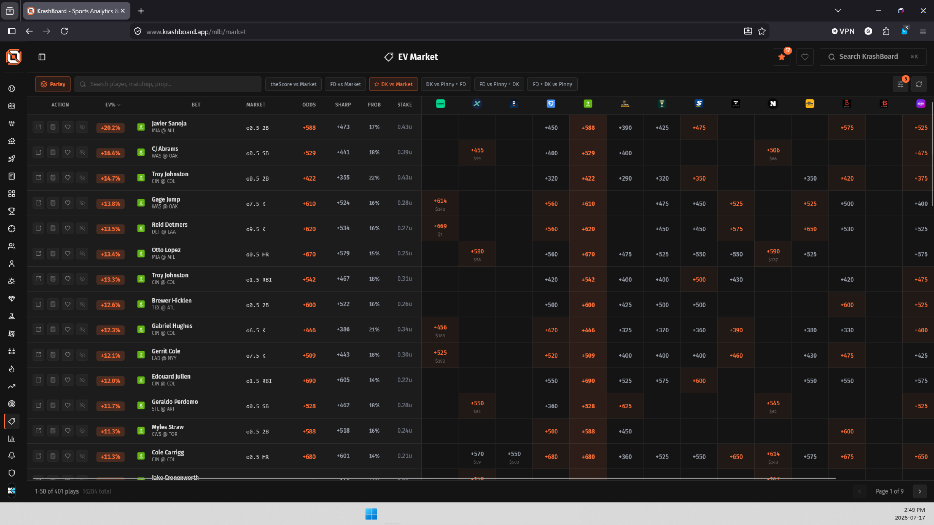Open the browser tab list chevron
Viewport: 934px width, 525px height.
[838, 11]
